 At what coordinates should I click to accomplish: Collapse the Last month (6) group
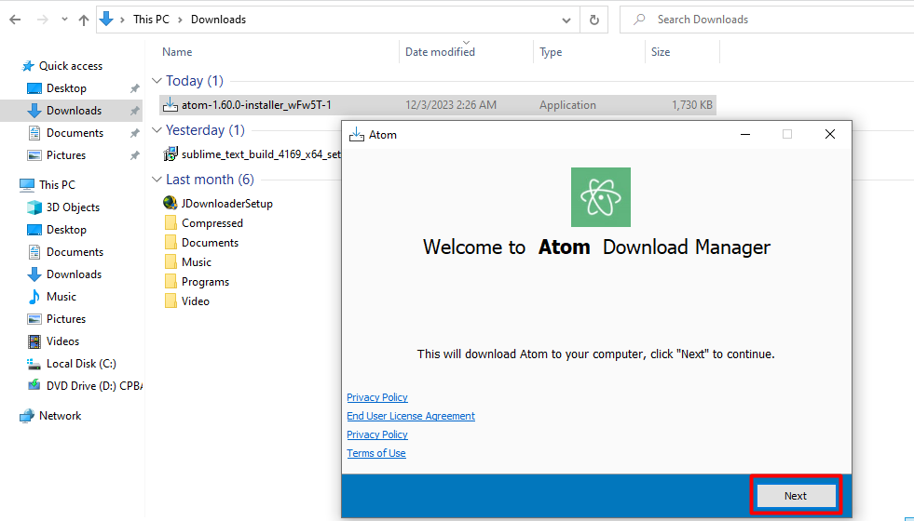coord(157,180)
